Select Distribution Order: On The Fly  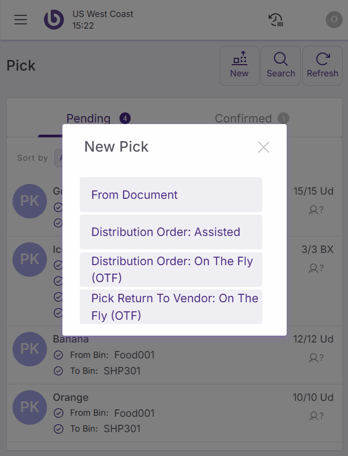click(x=171, y=269)
